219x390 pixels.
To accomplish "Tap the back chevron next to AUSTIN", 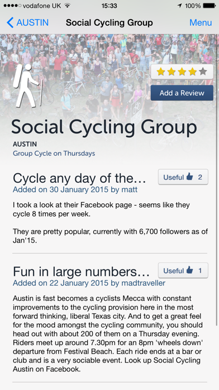I will point(10,22).
